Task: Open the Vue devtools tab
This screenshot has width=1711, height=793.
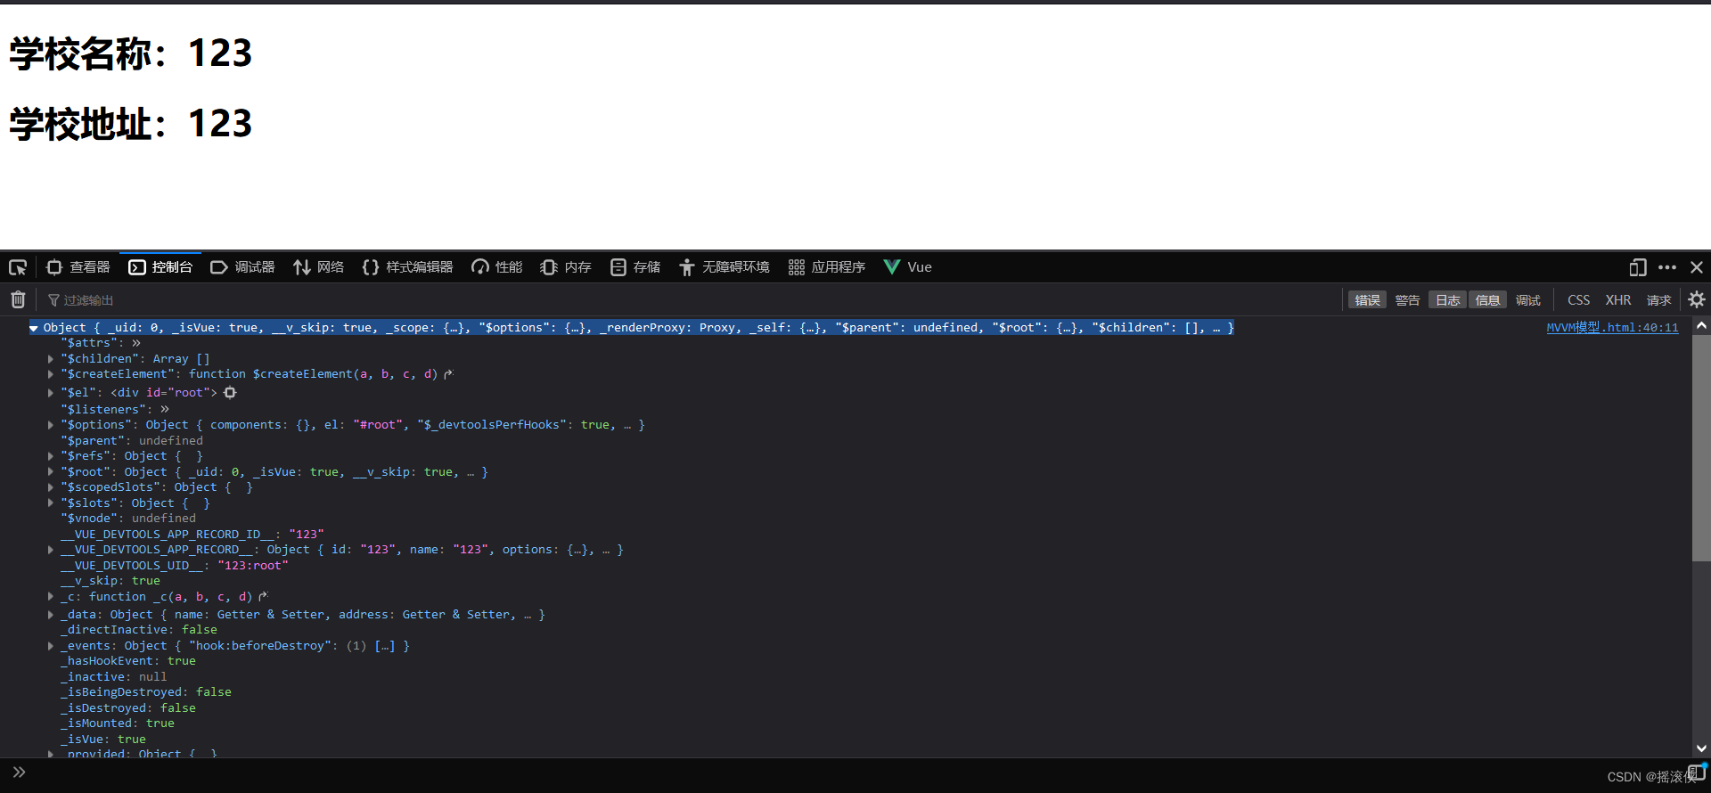Action: (x=908, y=267)
